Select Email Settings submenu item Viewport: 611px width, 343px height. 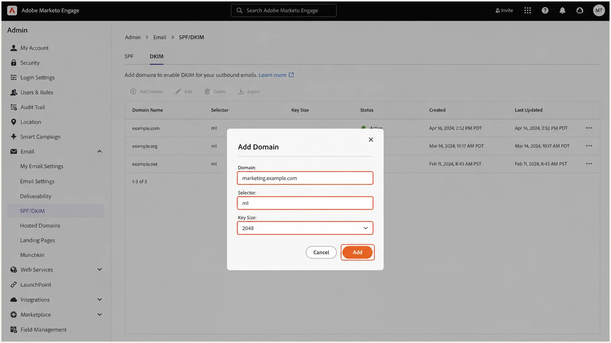(x=37, y=181)
